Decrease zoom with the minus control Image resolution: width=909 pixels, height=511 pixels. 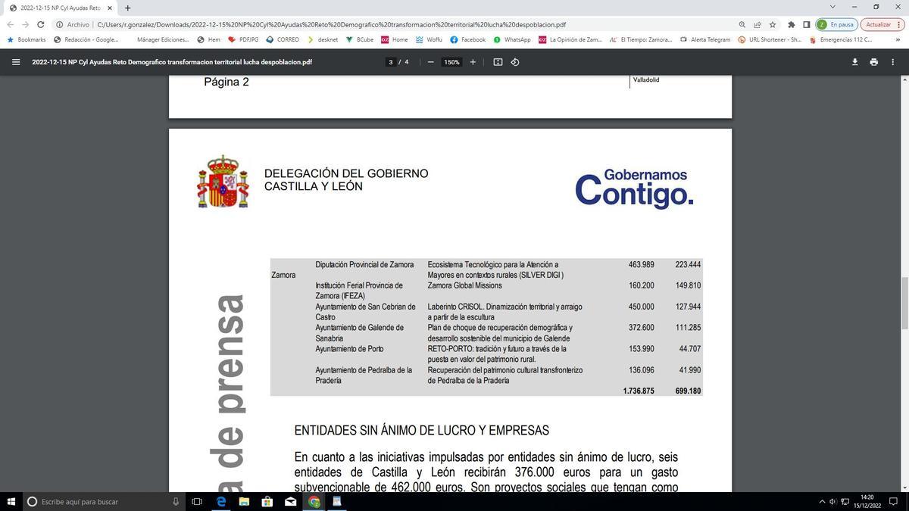coord(430,62)
